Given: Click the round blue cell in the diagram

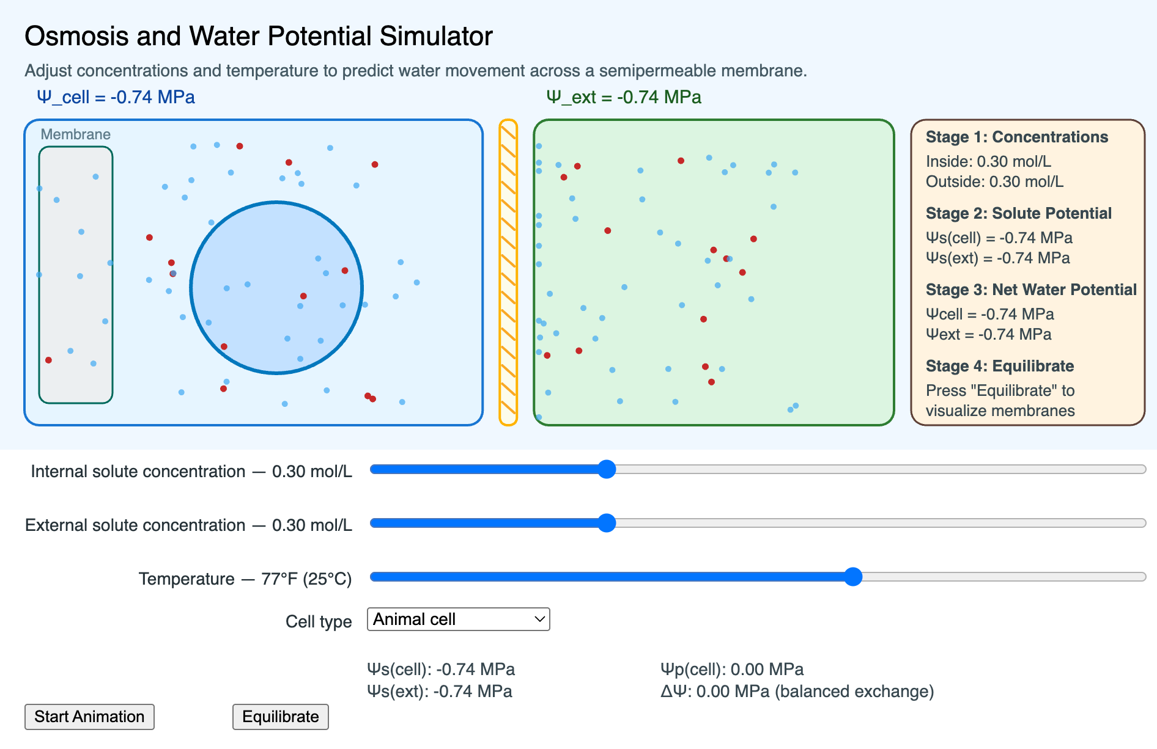Looking at the screenshot, I should point(276,287).
